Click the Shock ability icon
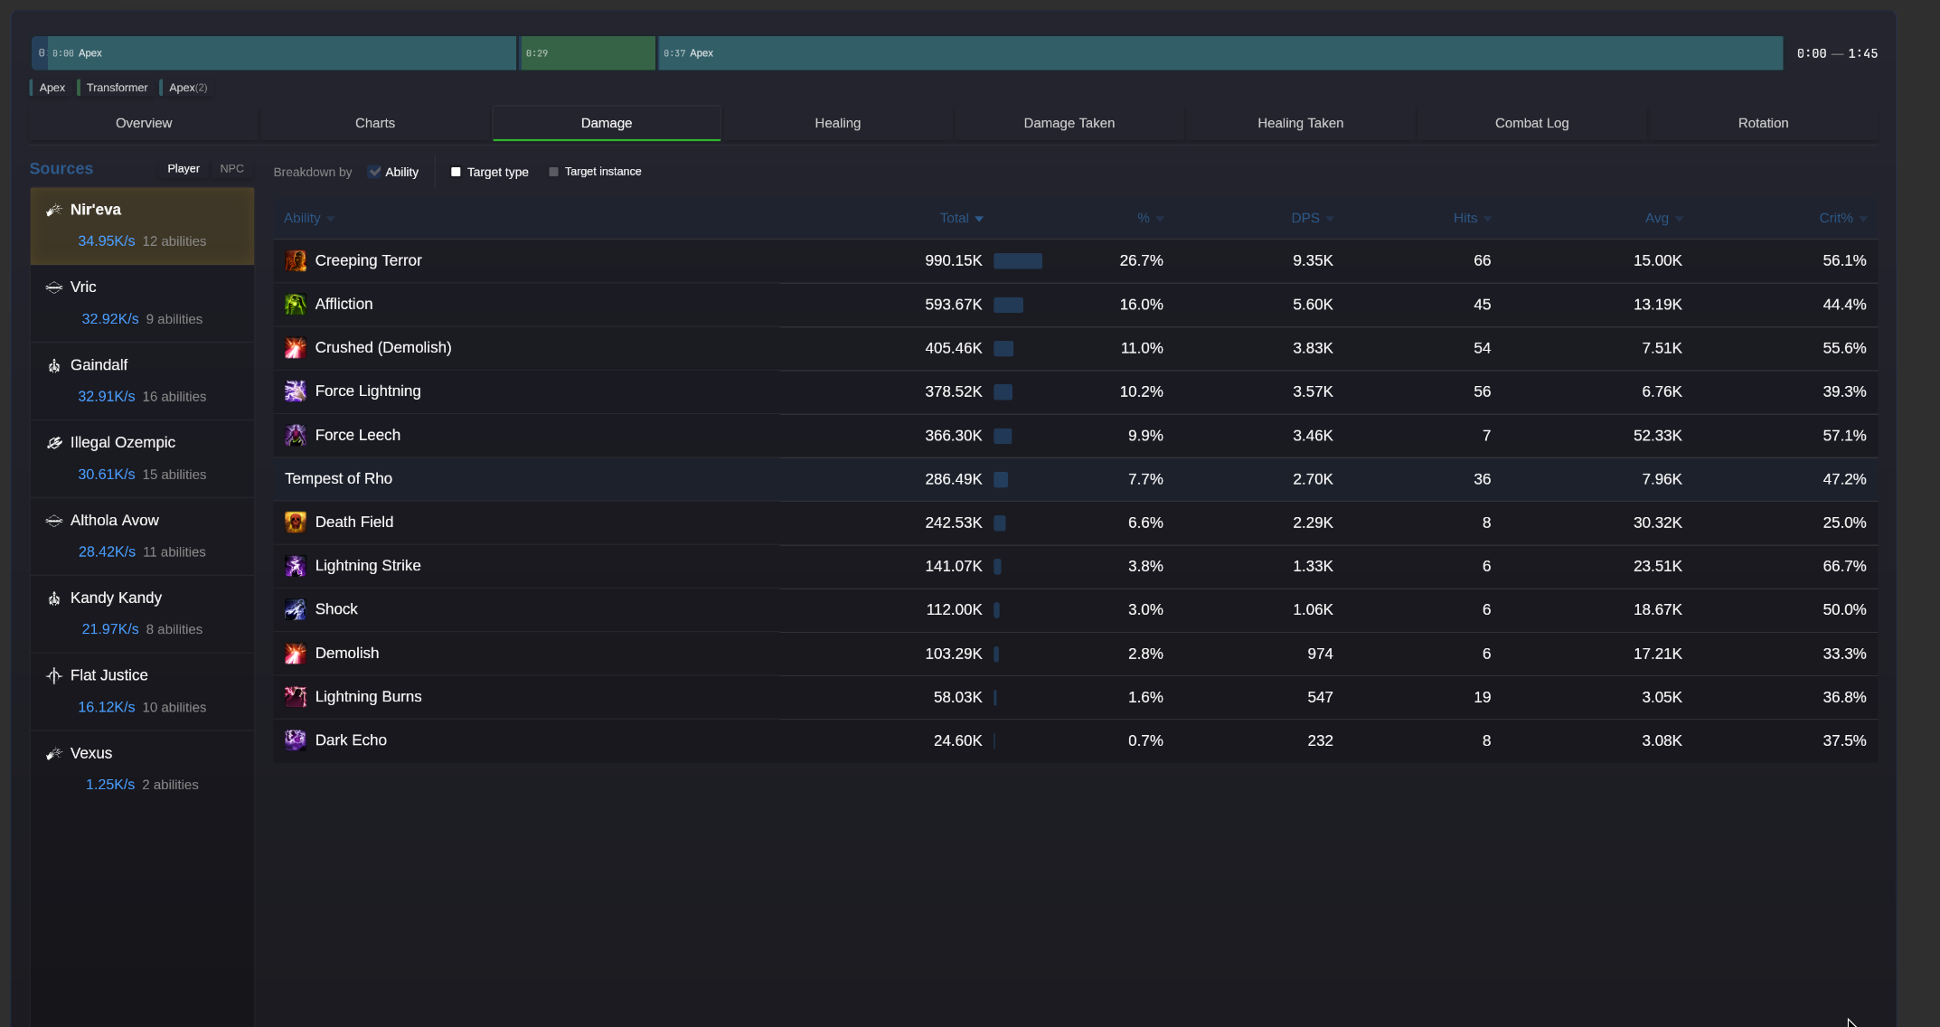Screen dimensions: 1940x1027 point(295,609)
